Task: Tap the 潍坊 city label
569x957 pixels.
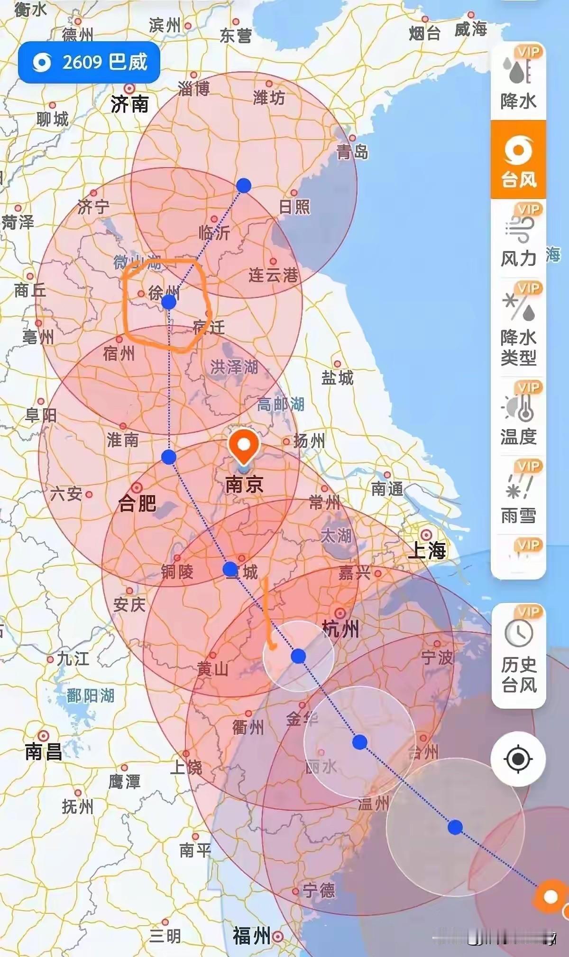Action: pos(269,98)
